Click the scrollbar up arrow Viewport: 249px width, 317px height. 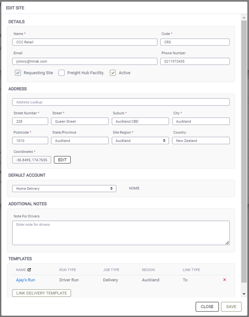coord(244,17)
